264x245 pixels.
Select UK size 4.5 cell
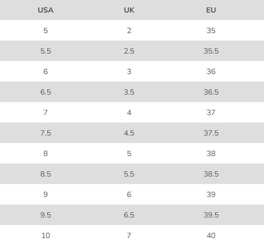[129, 133]
